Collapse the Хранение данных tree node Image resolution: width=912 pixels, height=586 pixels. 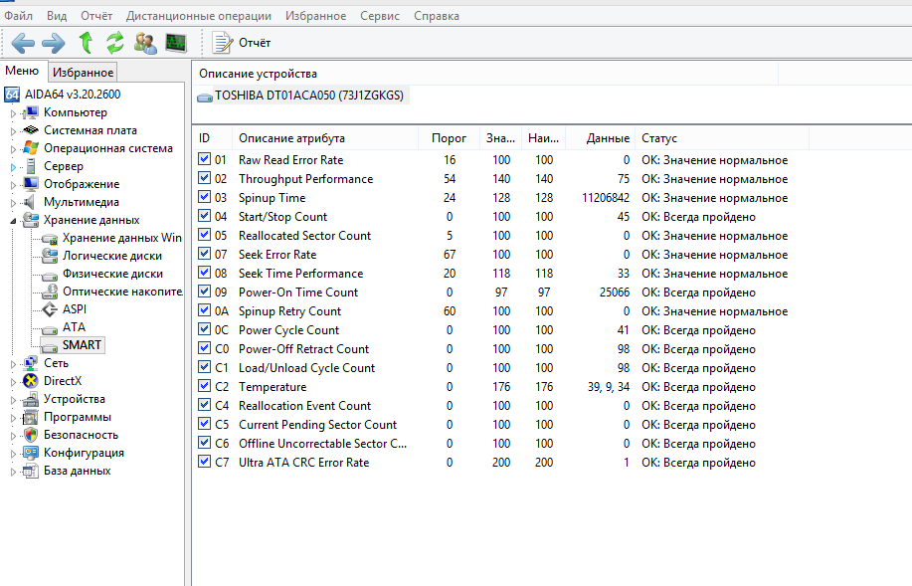tap(13, 220)
